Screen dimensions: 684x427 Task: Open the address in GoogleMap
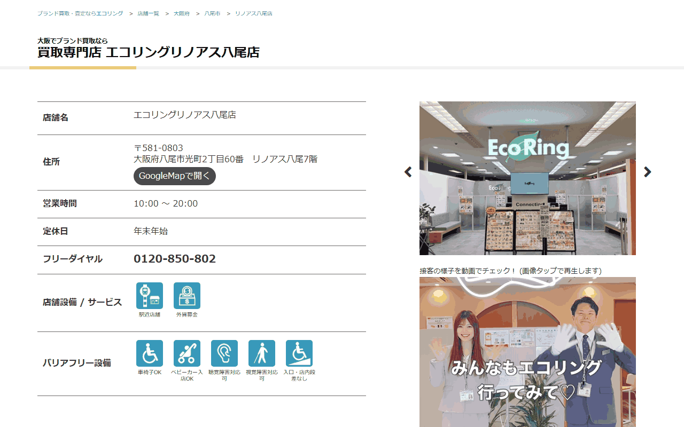[x=175, y=176]
